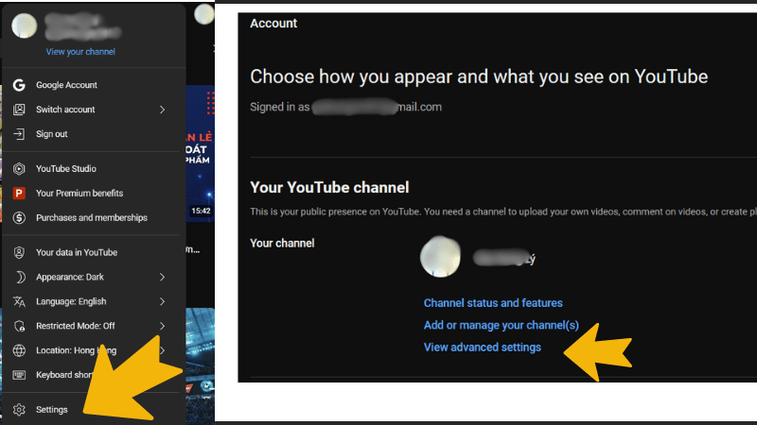Click the Location globe icon
This screenshot has height=425, width=757.
pyautogui.click(x=19, y=350)
